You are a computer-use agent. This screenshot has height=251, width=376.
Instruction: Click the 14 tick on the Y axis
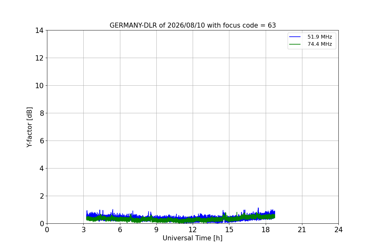(x=39, y=30)
